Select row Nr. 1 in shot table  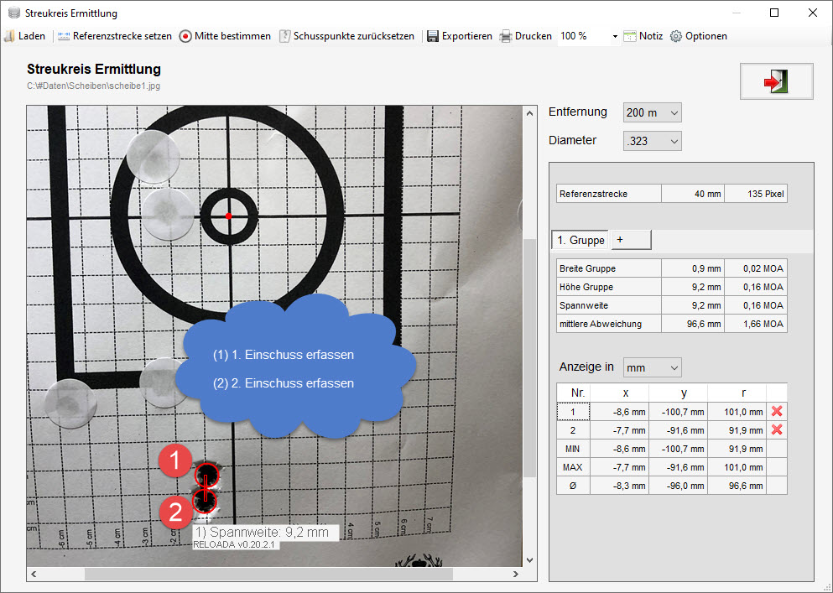pos(573,412)
